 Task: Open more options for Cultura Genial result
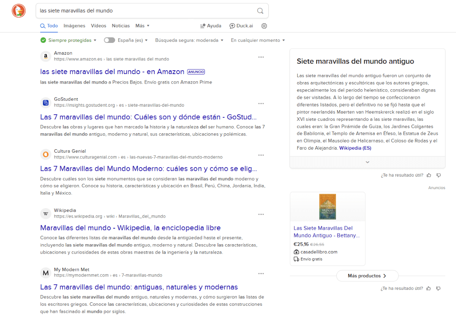pos(261,155)
